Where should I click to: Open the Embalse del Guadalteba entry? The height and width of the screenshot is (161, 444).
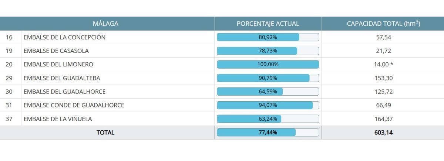tap(62, 78)
